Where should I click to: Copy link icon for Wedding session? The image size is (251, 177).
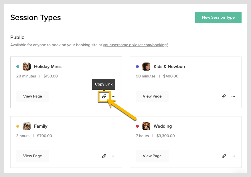coord(224,156)
